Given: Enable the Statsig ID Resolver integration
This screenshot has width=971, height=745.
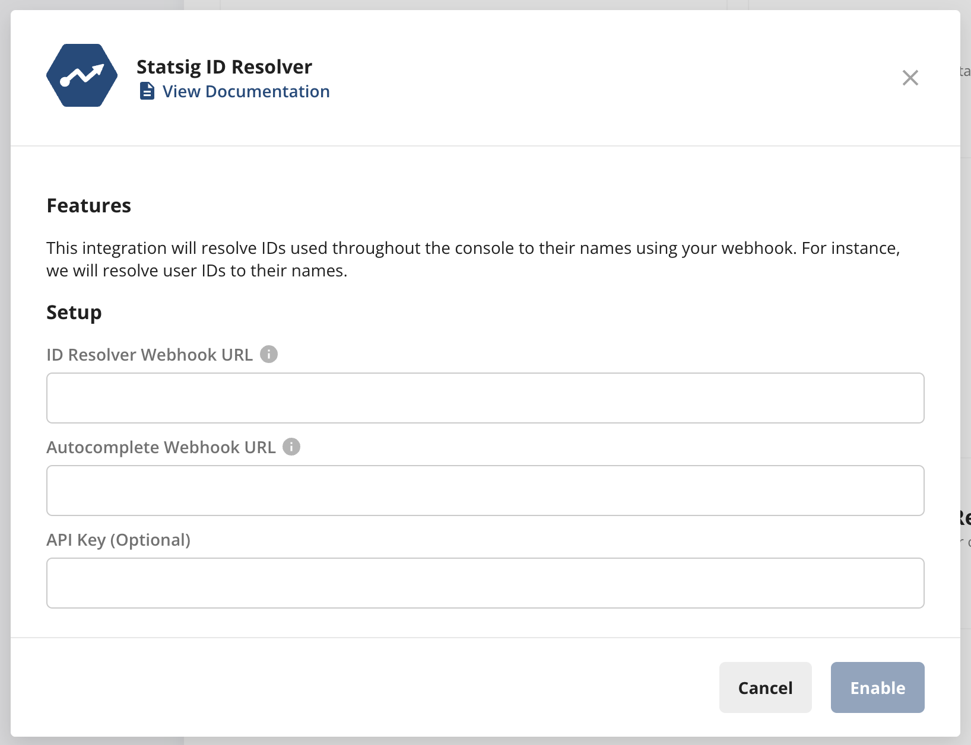Looking at the screenshot, I should (x=877, y=687).
